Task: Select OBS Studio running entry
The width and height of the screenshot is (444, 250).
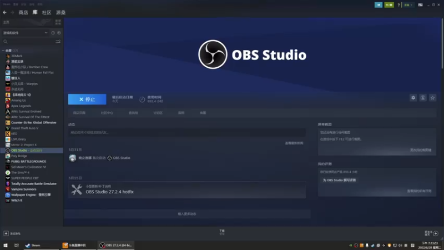Action: click(x=31, y=150)
